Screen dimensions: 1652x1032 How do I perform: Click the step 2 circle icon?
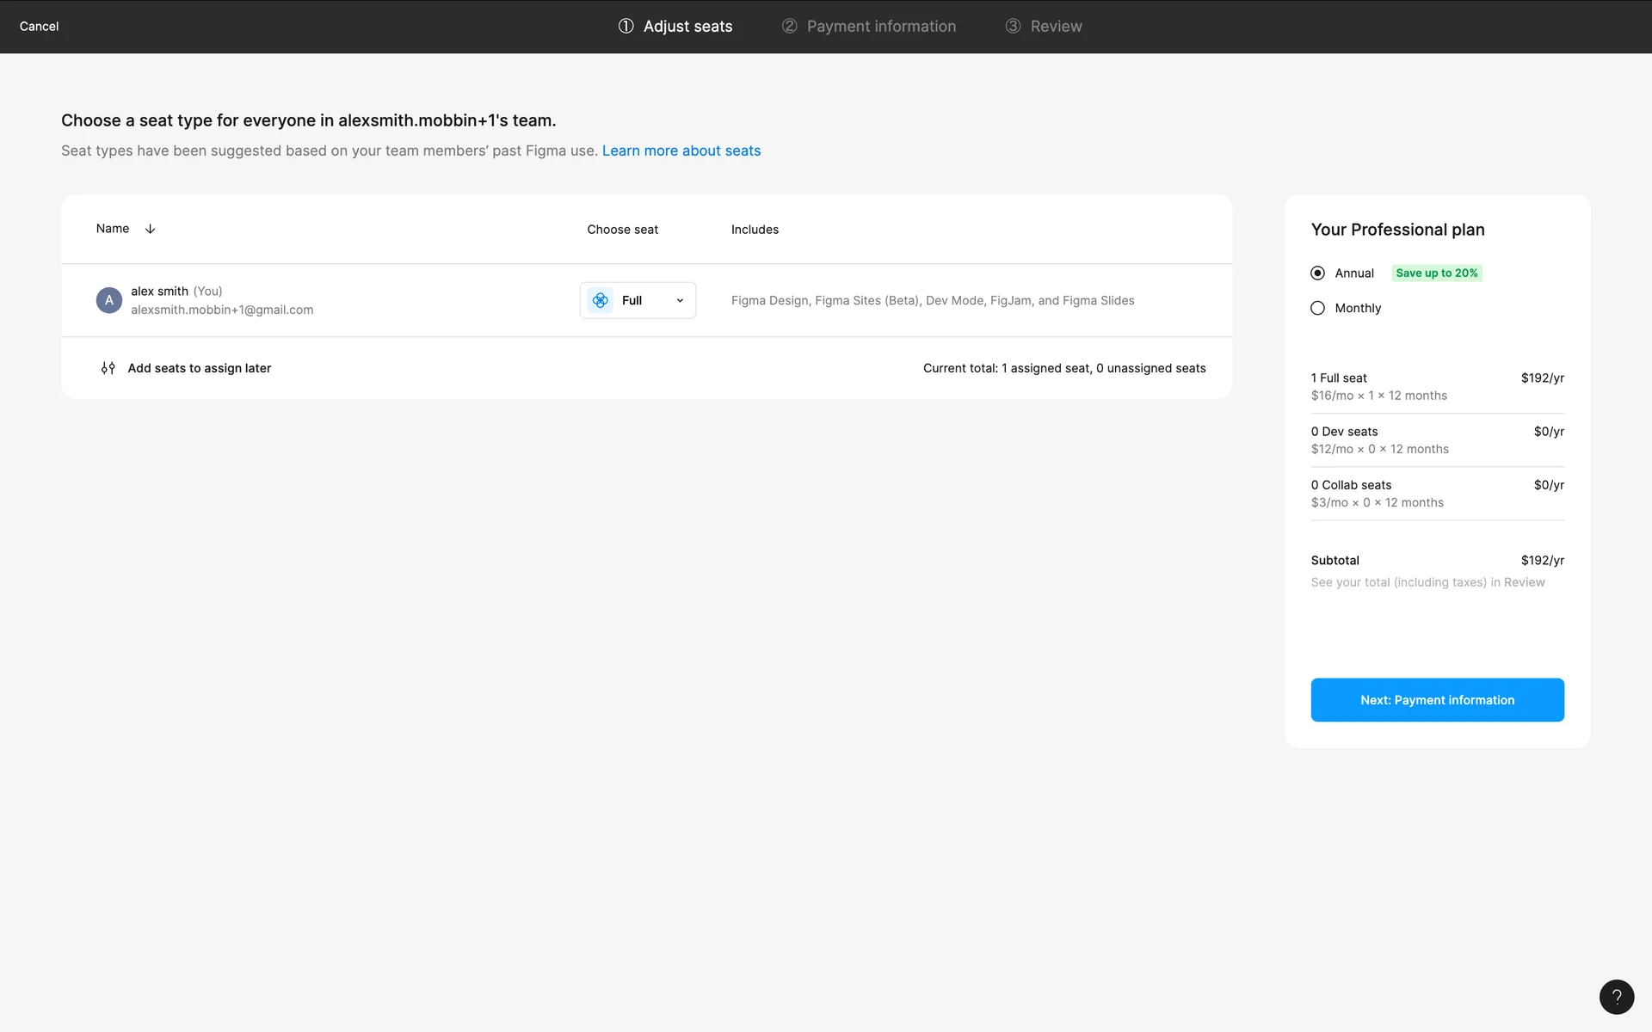(x=789, y=26)
